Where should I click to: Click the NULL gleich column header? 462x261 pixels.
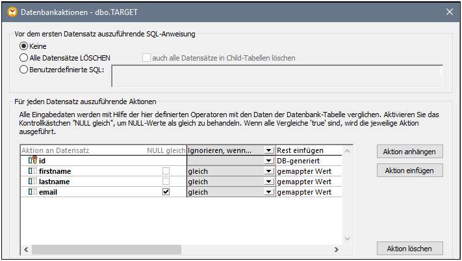click(x=166, y=150)
